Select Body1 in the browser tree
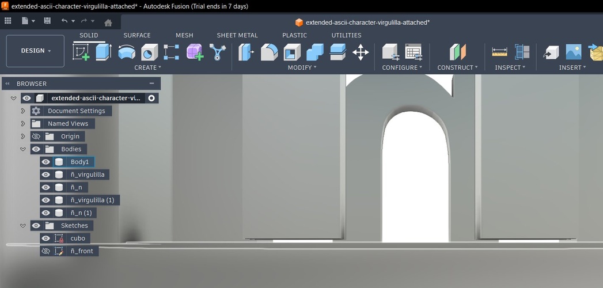 tap(79, 162)
